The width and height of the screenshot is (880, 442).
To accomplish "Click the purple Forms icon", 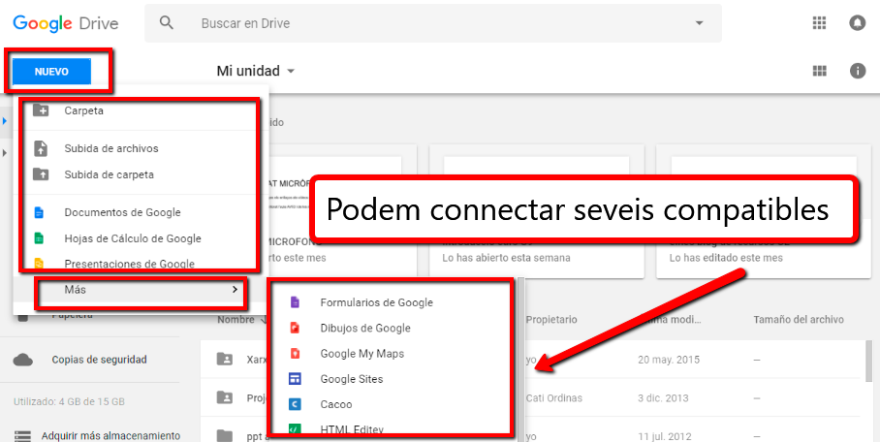I will click(x=295, y=302).
